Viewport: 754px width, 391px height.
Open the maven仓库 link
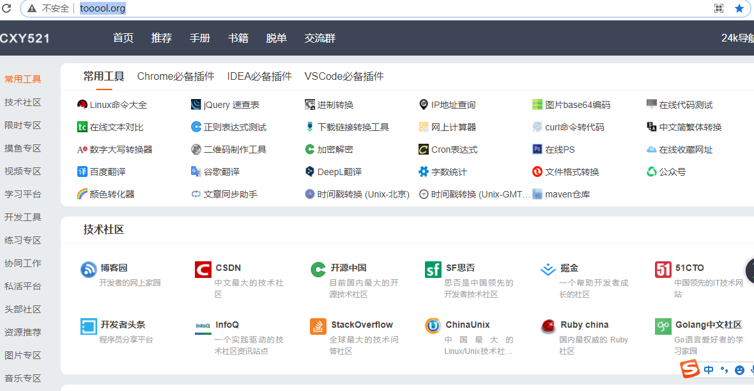[x=562, y=194]
